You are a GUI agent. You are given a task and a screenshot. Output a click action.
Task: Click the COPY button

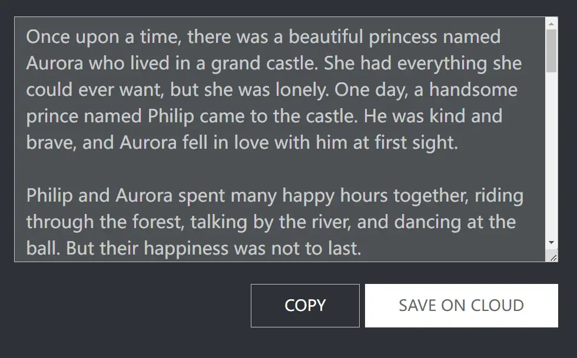click(304, 305)
